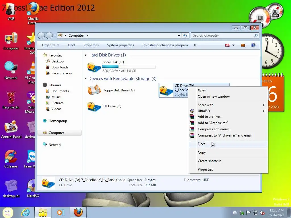
Task: Open Pictures library in the sidebar
Action: tap(57, 103)
